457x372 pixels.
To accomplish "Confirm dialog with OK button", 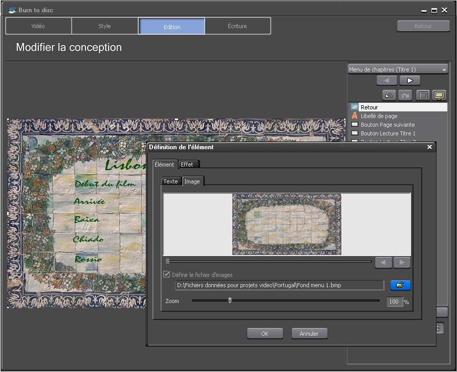I will [x=265, y=334].
